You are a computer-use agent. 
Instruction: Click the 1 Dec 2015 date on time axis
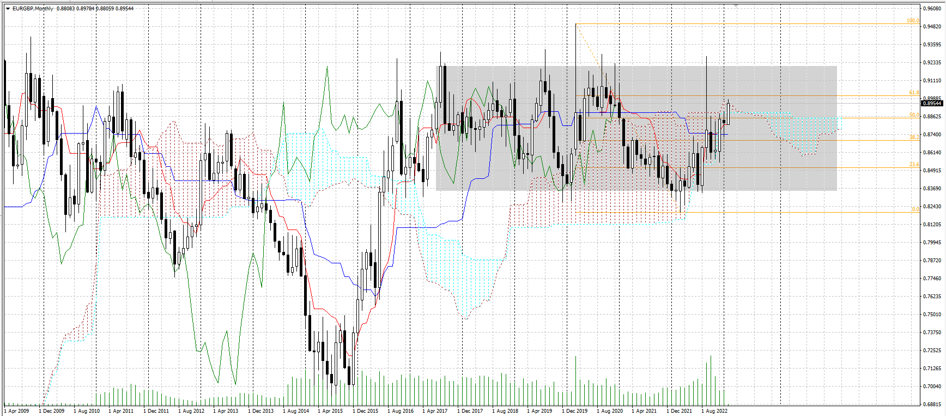click(366, 411)
